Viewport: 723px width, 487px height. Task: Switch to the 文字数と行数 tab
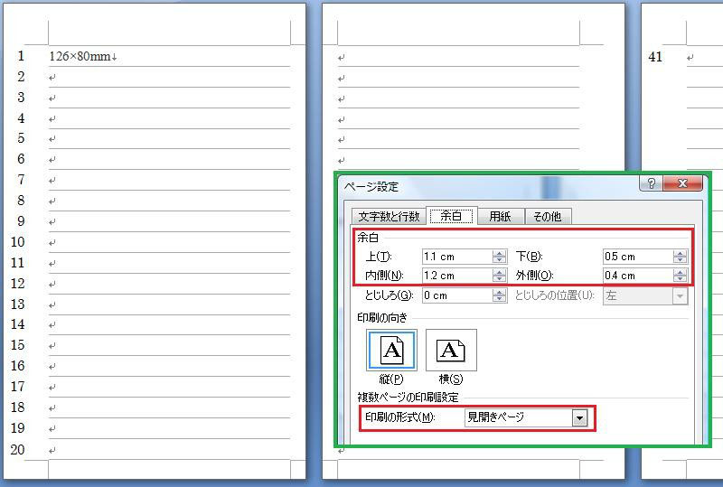pyautogui.click(x=389, y=216)
